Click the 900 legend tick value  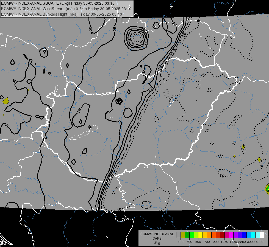click(x=216, y=242)
